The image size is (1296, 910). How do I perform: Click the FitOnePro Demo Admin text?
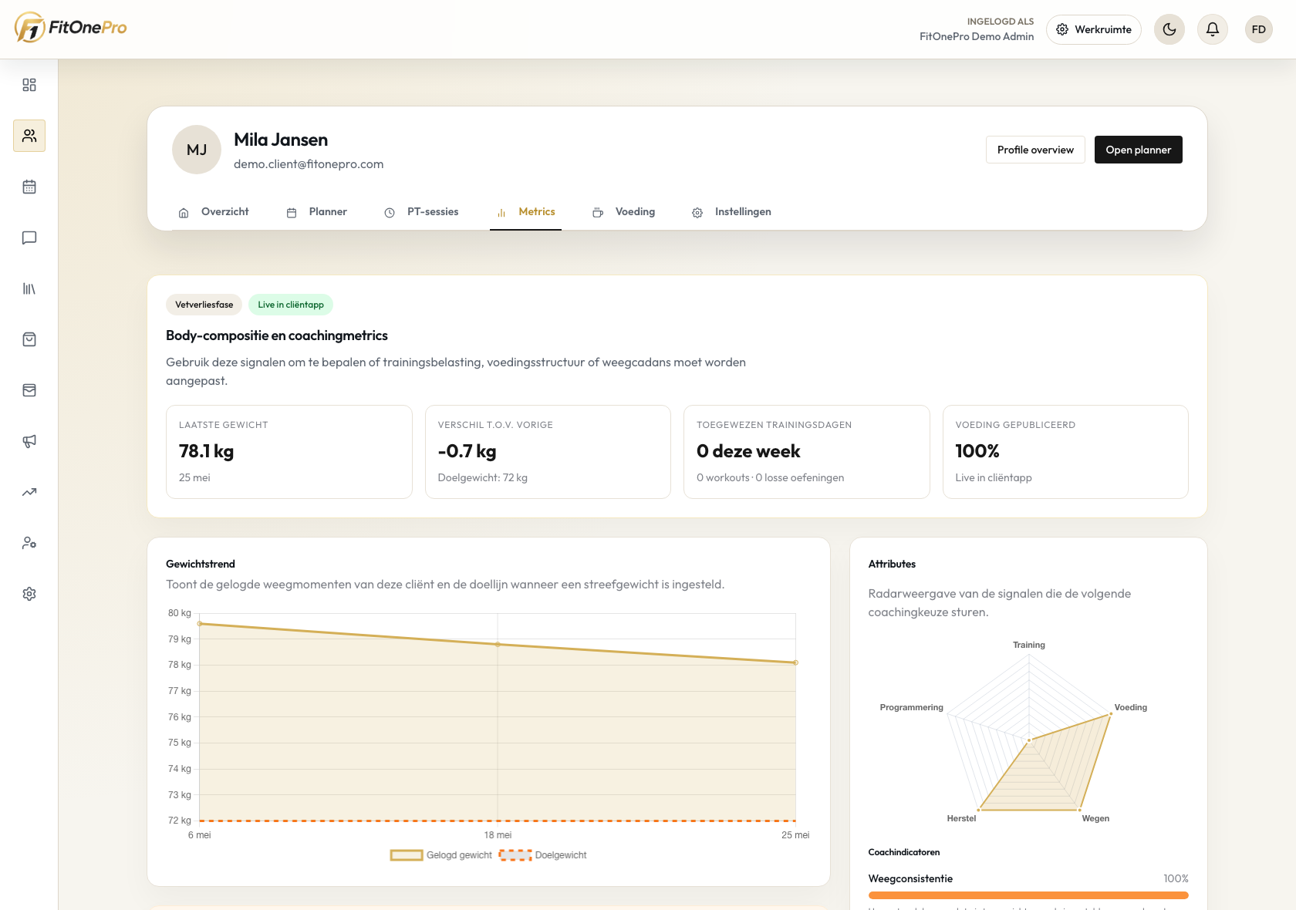(977, 36)
